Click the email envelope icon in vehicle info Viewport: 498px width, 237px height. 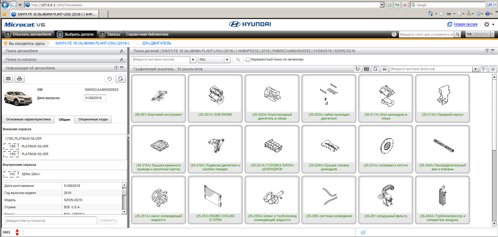tap(8, 79)
